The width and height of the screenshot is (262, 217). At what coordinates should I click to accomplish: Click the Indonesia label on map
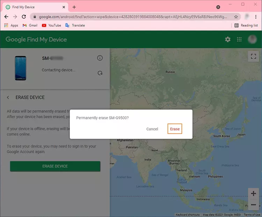click(x=203, y=199)
